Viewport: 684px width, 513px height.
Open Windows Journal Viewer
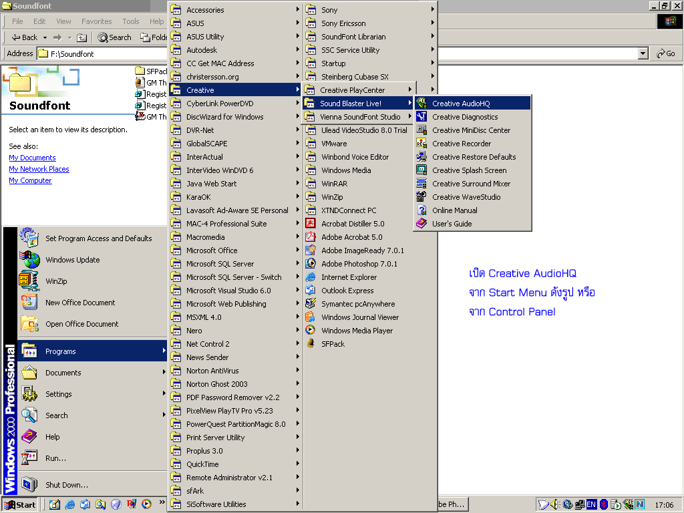370,317
